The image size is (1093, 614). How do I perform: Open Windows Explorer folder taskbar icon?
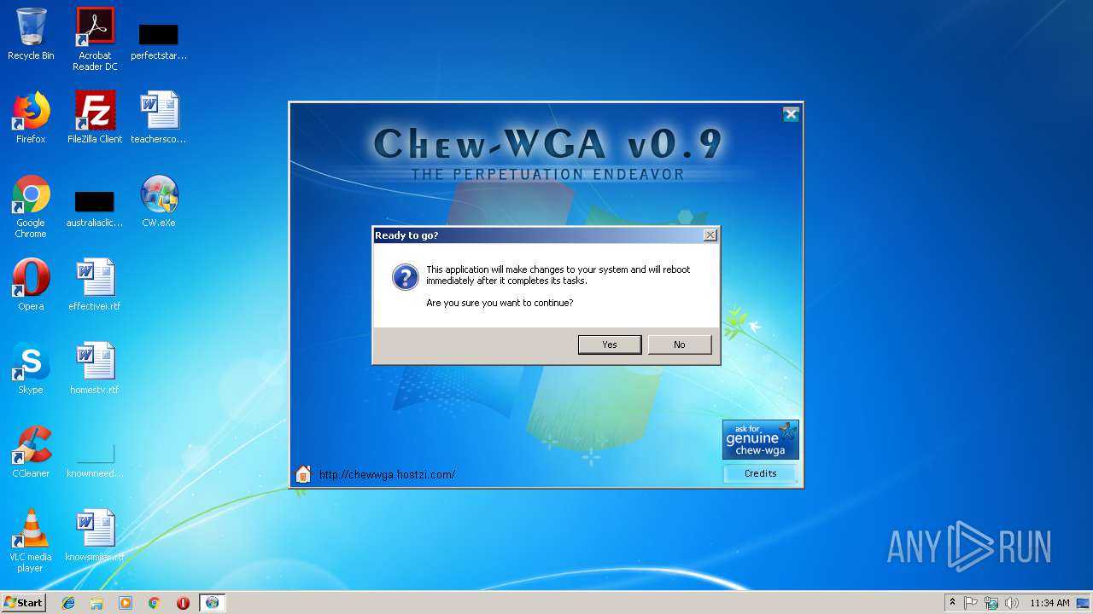[x=96, y=603]
